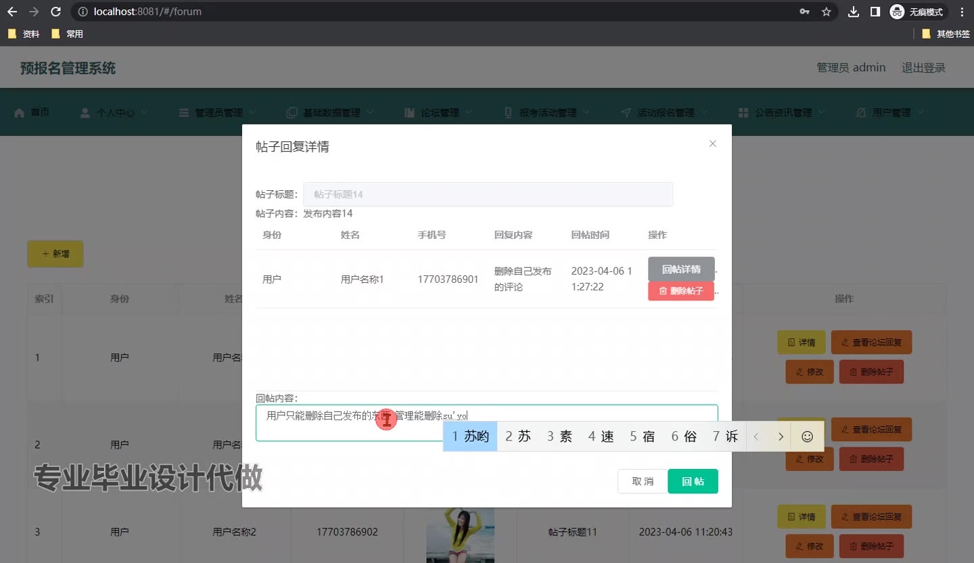
Task: Open the 常用 bookmark folder
Action: click(67, 34)
